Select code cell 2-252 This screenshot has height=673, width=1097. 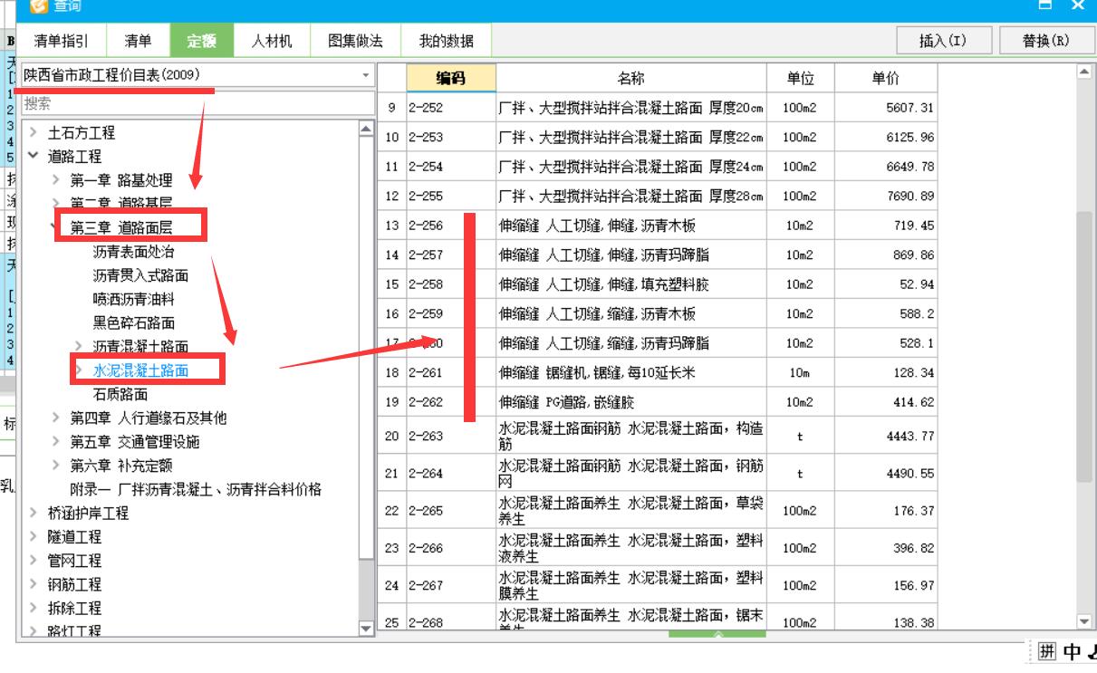coord(450,108)
